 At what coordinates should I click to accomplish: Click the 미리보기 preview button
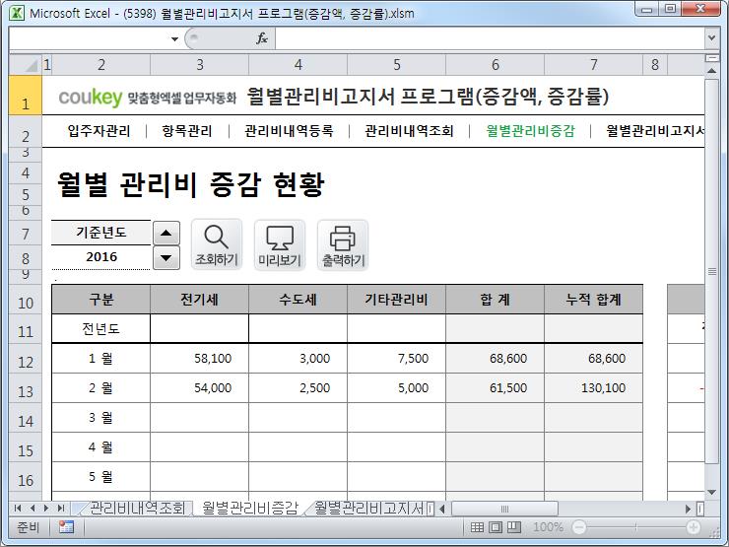(280, 245)
